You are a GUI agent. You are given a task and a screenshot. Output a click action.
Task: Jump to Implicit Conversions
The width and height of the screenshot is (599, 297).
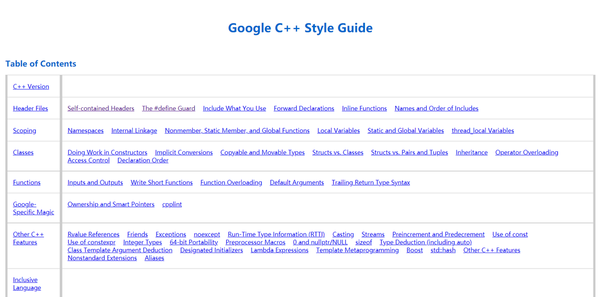click(x=184, y=152)
